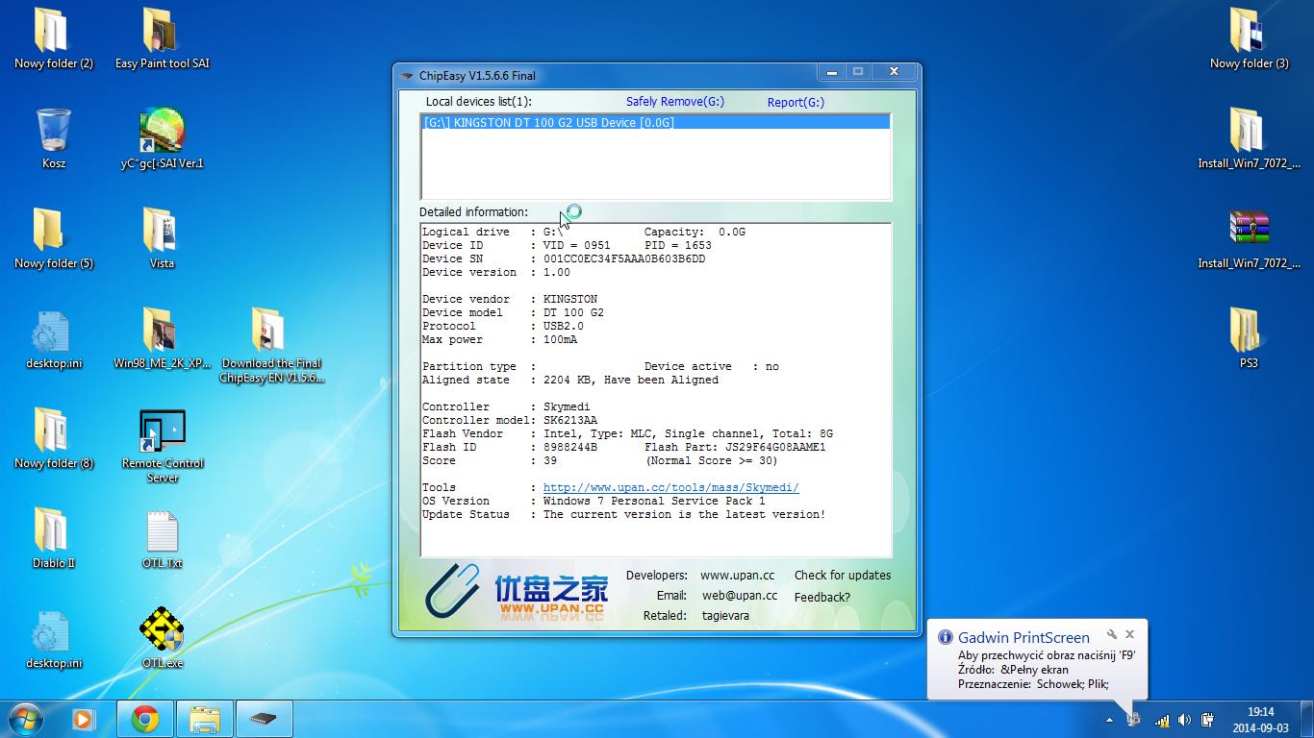Click the Controller model SK6213AA text

[x=569, y=420]
